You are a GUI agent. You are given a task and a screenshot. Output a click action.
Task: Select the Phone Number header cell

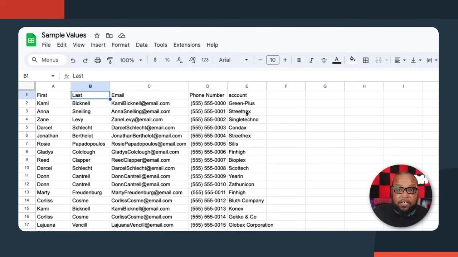(208, 95)
